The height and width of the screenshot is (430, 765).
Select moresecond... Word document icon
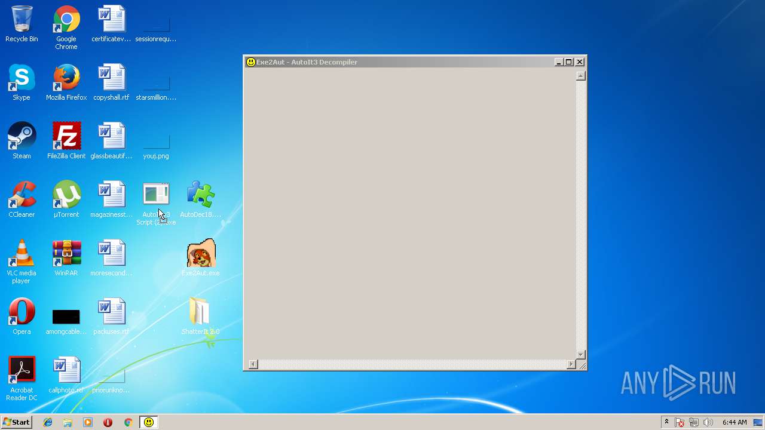tap(111, 258)
